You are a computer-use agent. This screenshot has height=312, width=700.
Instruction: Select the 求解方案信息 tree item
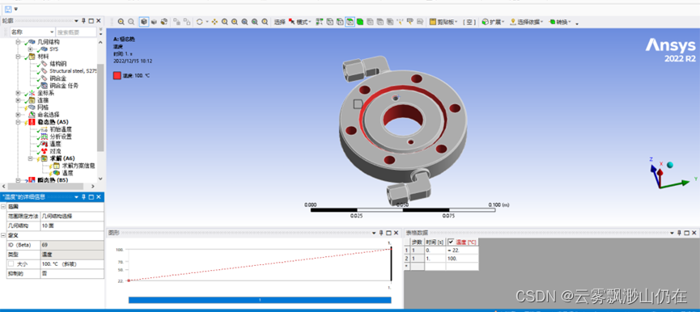[x=78, y=166]
